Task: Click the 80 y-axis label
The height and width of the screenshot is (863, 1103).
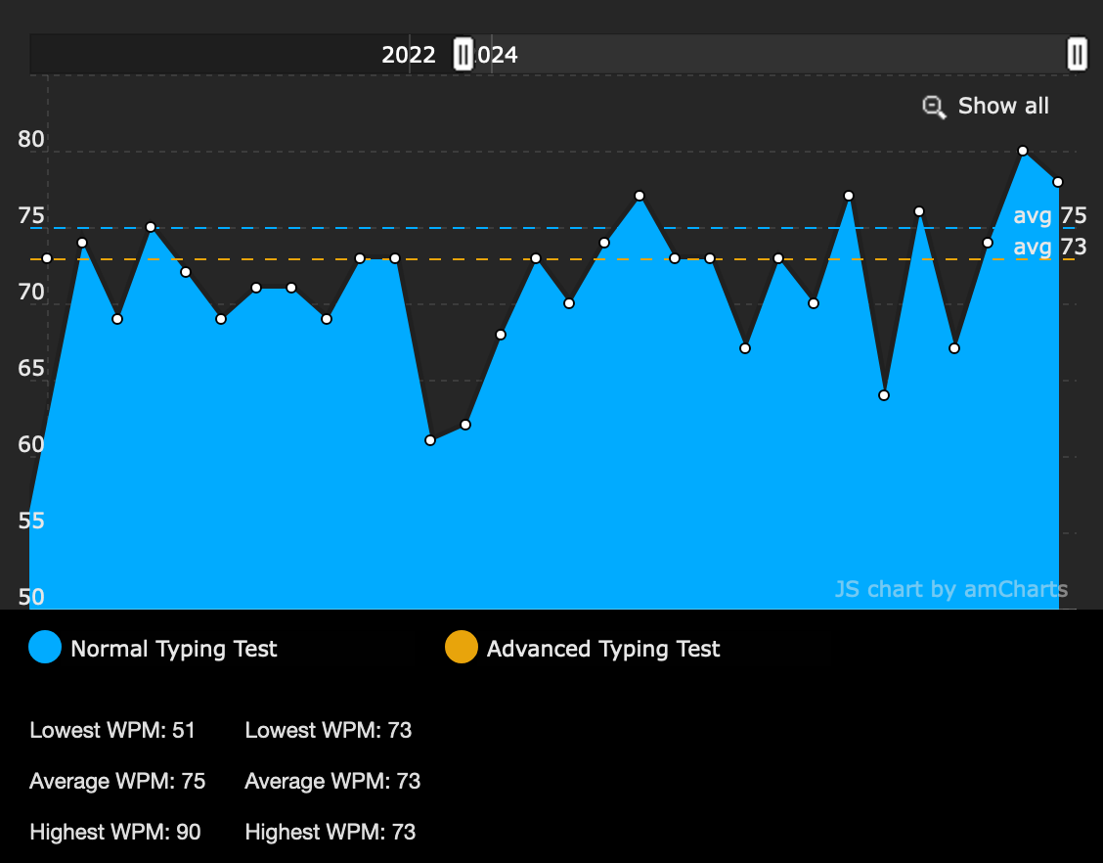Action: [x=31, y=139]
